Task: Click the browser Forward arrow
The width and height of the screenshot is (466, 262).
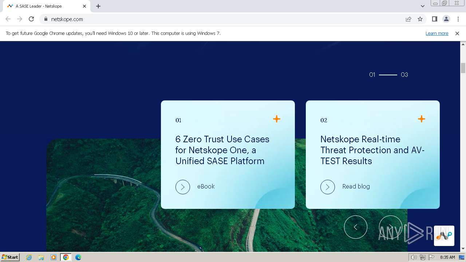Action: (x=20, y=19)
